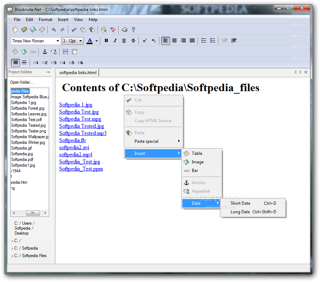Screen dimensions: 320x282
Task: Click Open folder... link
Action: tap(21, 82)
